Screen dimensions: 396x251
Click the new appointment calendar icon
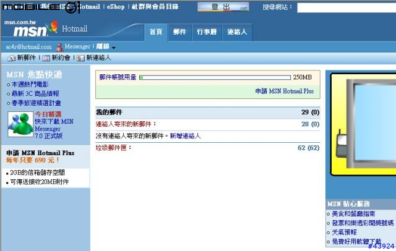point(46,58)
